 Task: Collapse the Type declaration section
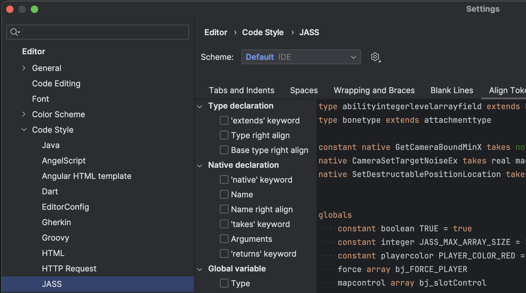(200, 106)
